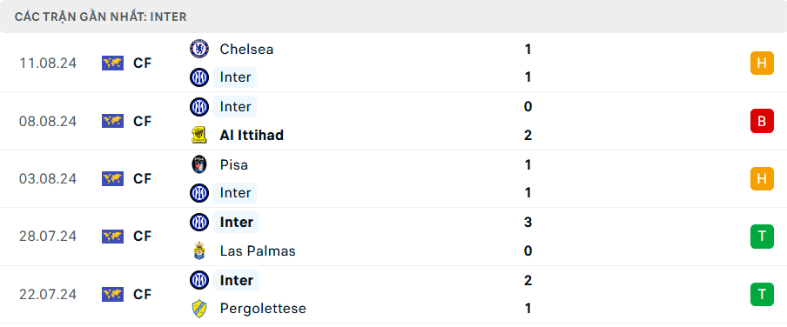Open the 03.08.24 match date row
The image size is (787, 327).
[x=393, y=178]
